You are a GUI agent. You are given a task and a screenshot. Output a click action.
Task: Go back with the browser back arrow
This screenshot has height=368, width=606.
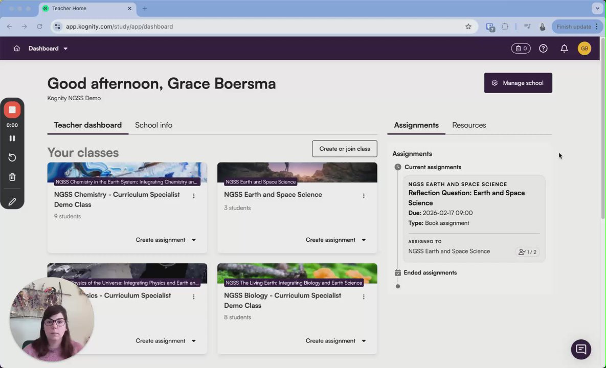click(9, 27)
